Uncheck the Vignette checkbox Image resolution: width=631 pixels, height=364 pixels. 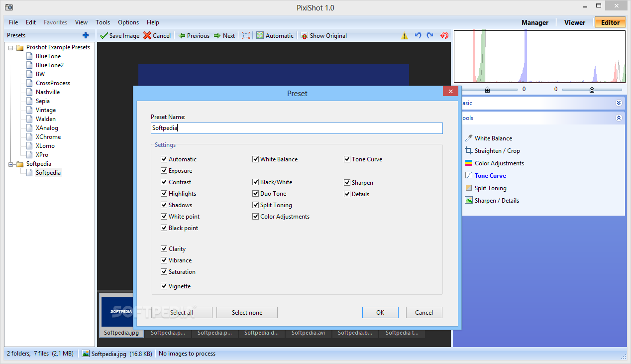[x=164, y=286]
